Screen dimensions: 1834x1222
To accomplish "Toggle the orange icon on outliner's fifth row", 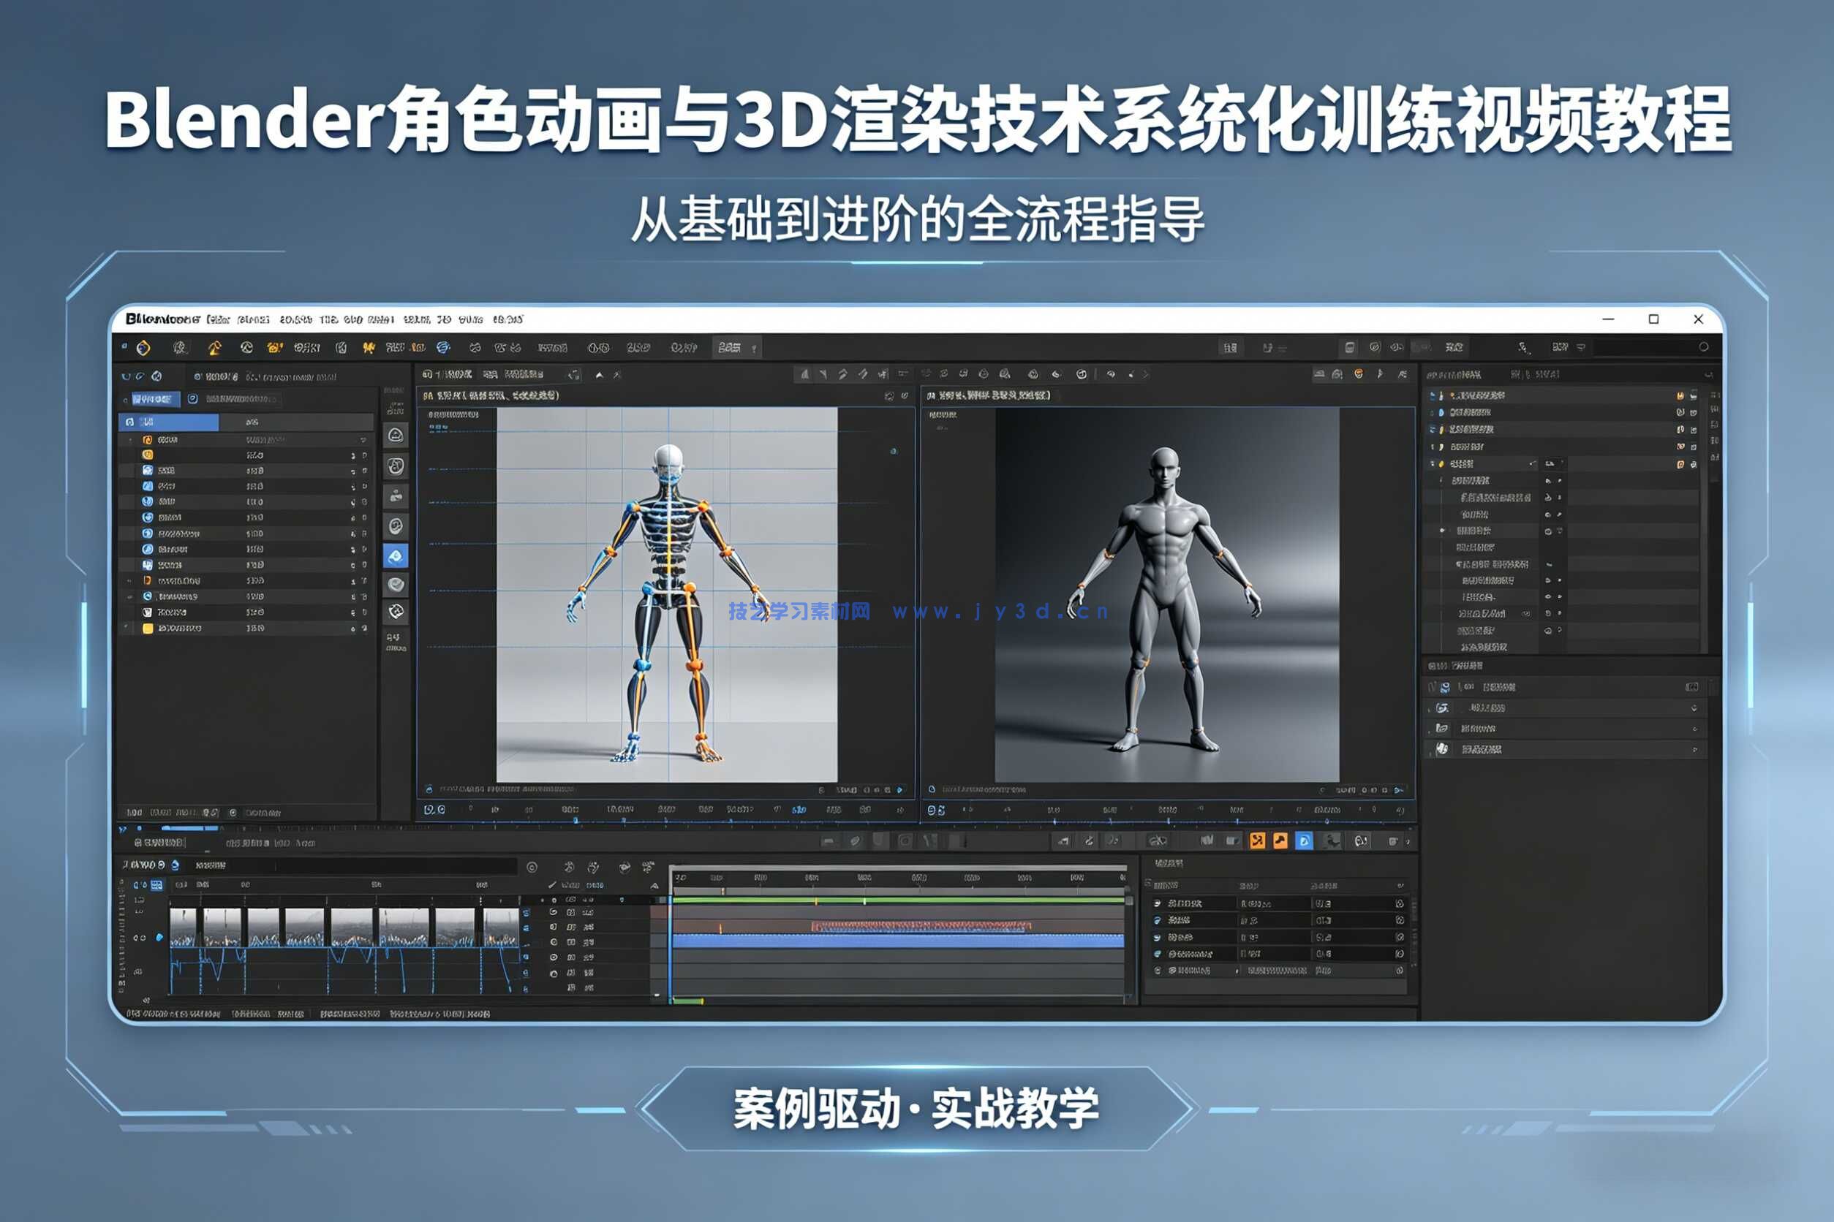I will click(1680, 463).
